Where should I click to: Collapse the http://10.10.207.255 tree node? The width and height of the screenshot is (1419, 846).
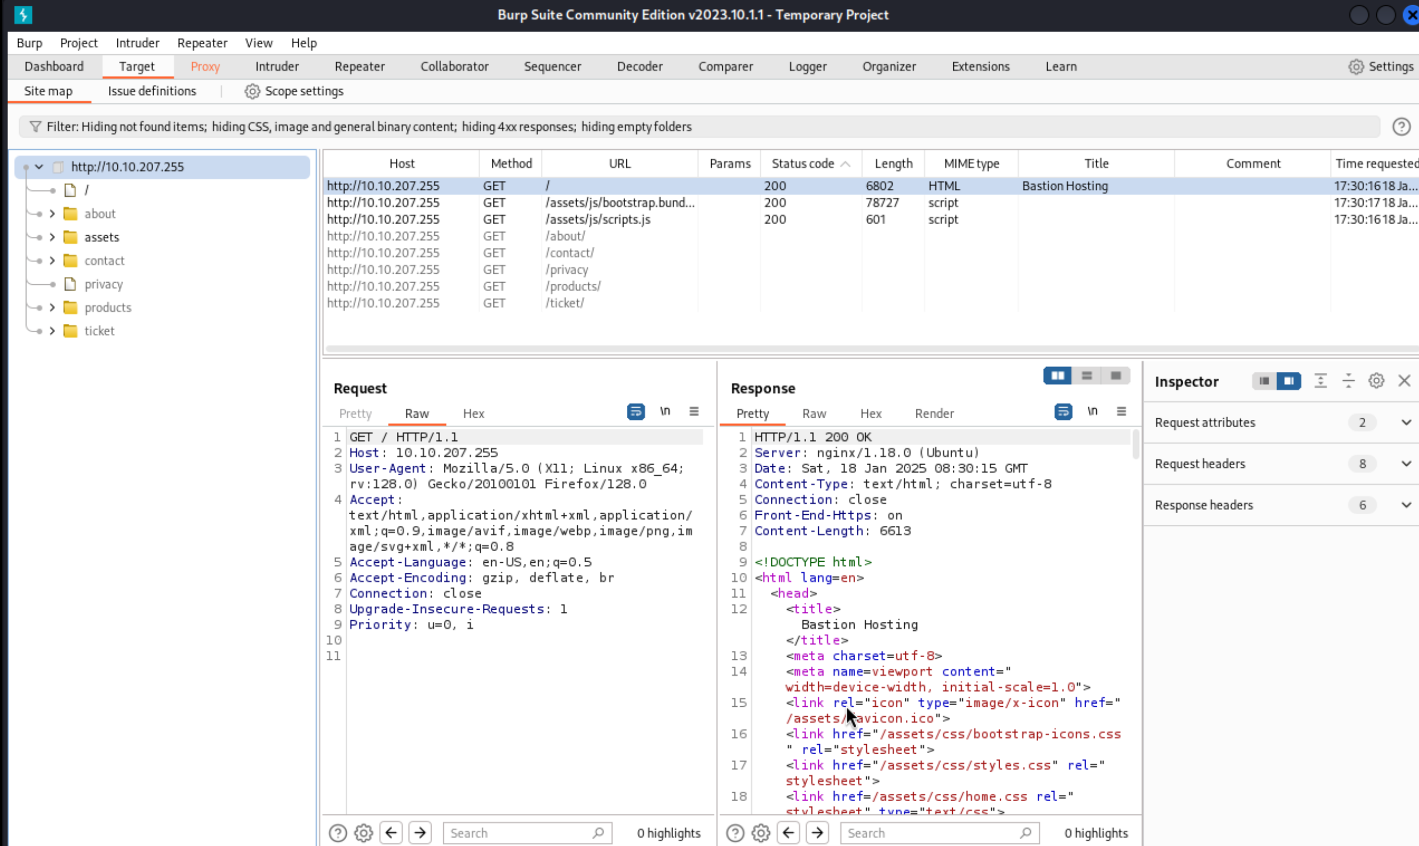click(39, 167)
